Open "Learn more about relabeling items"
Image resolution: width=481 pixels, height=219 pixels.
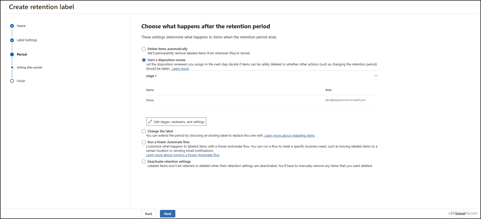[x=289, y=135]
